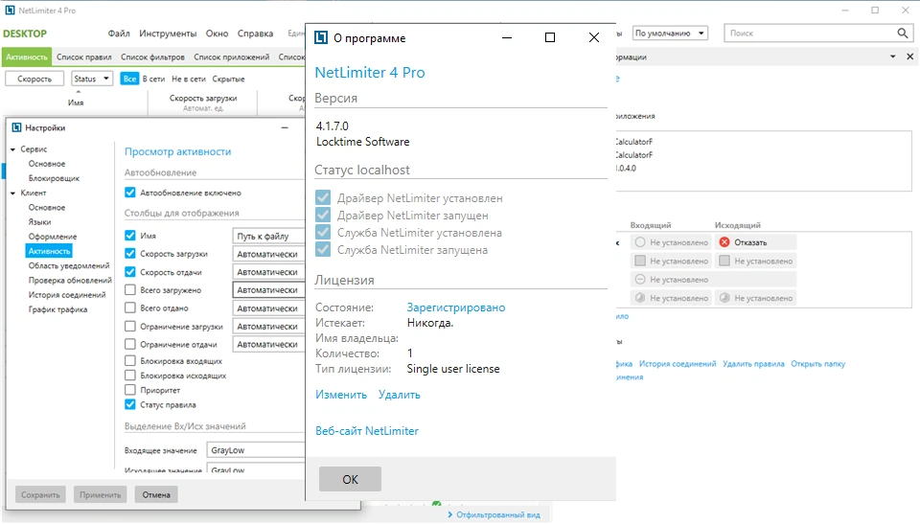Viewport: 920px width, 524px height.
Task: Open info panel options arrow
Action: (x=893, y=57)
